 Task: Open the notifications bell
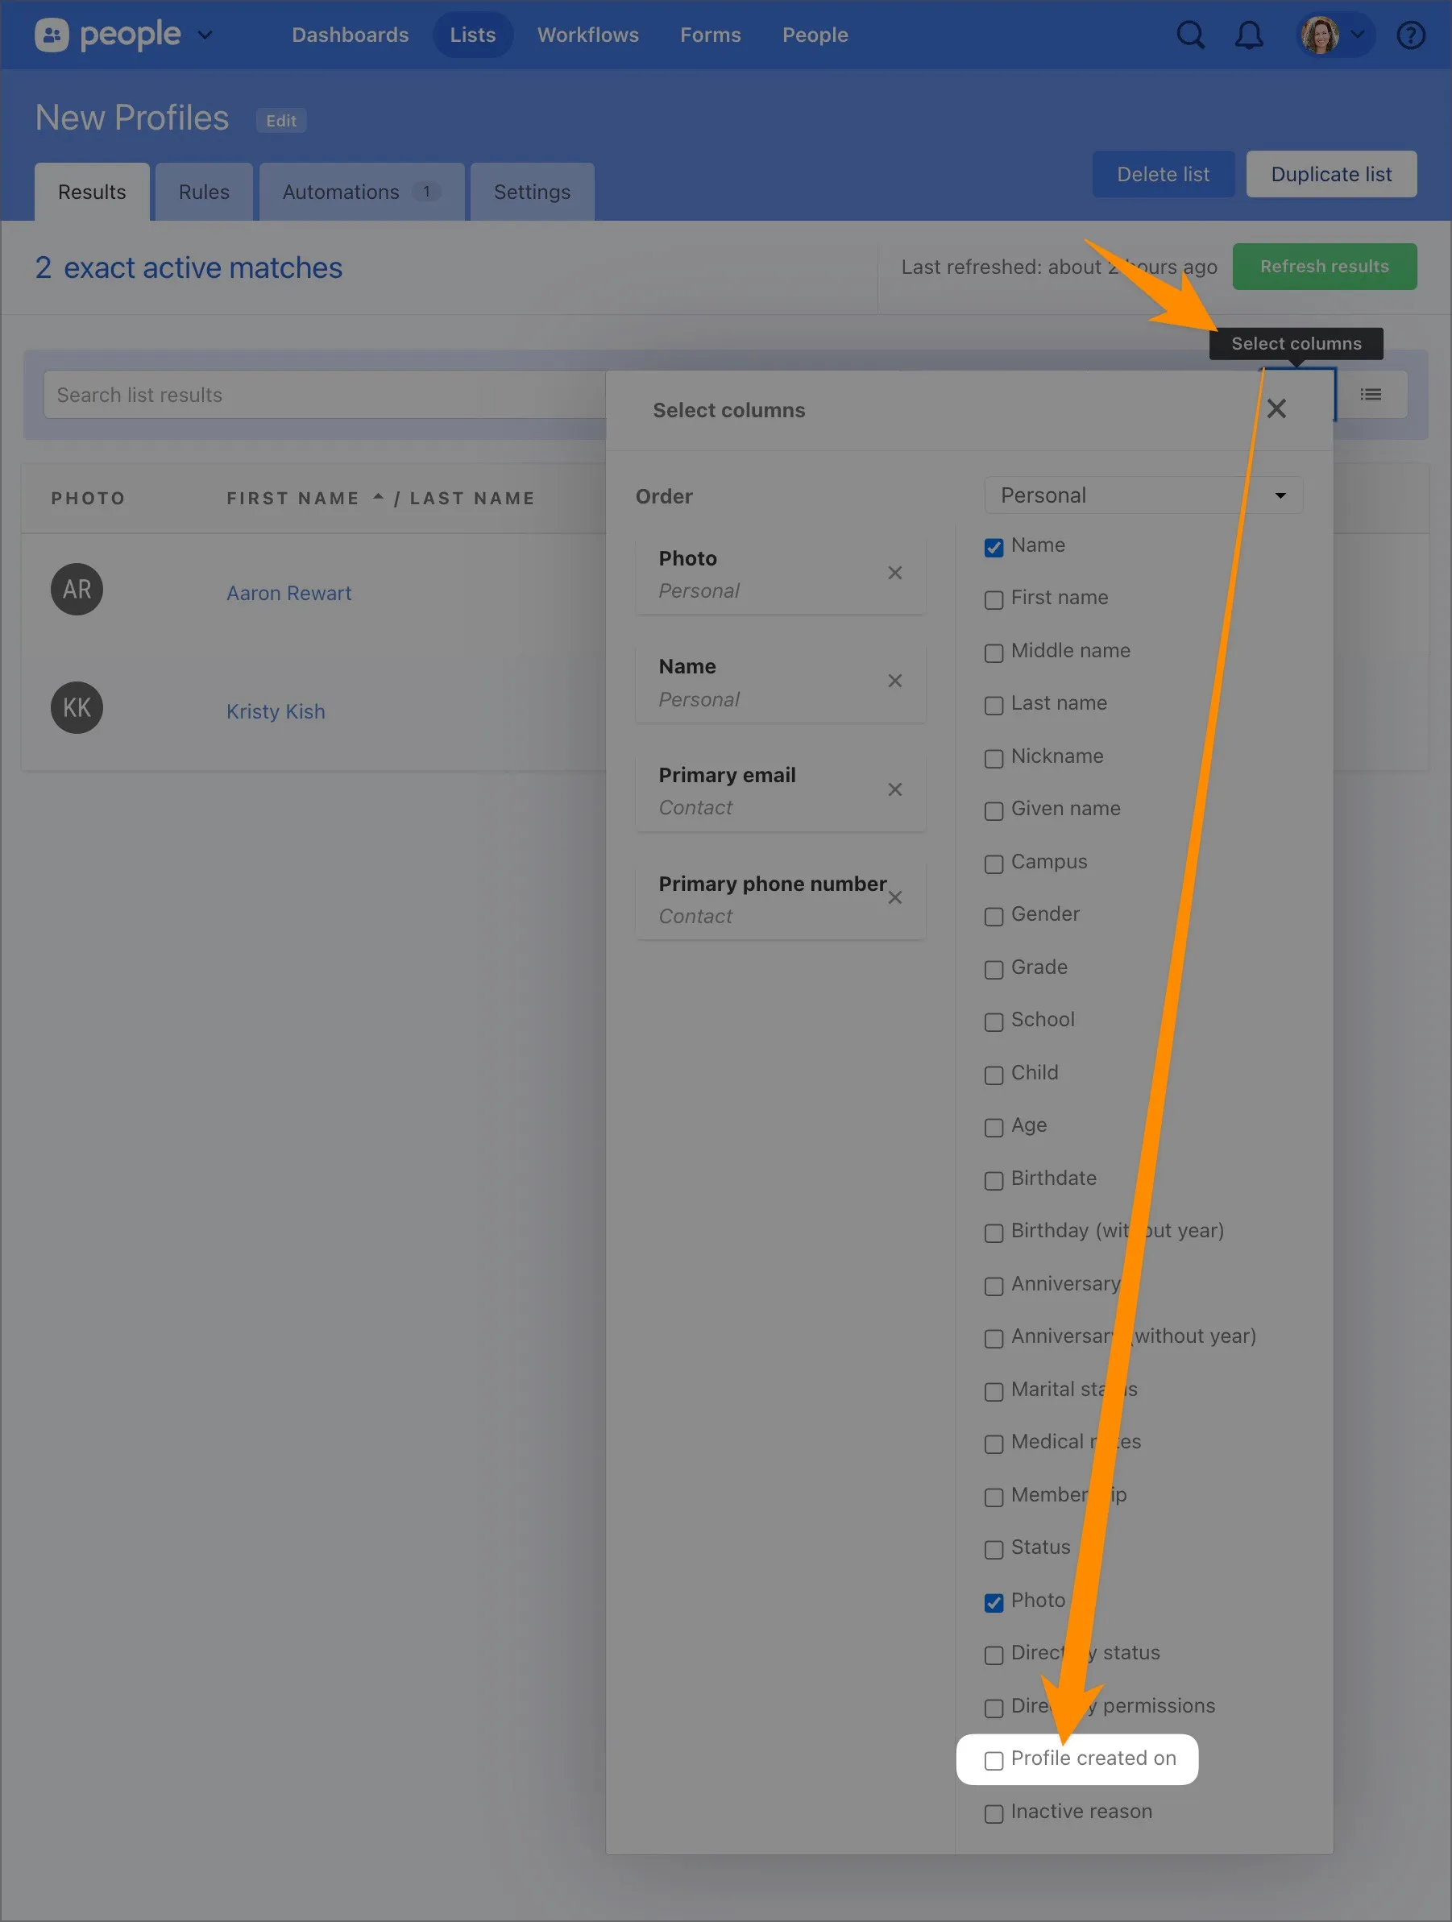point(1249,35)
